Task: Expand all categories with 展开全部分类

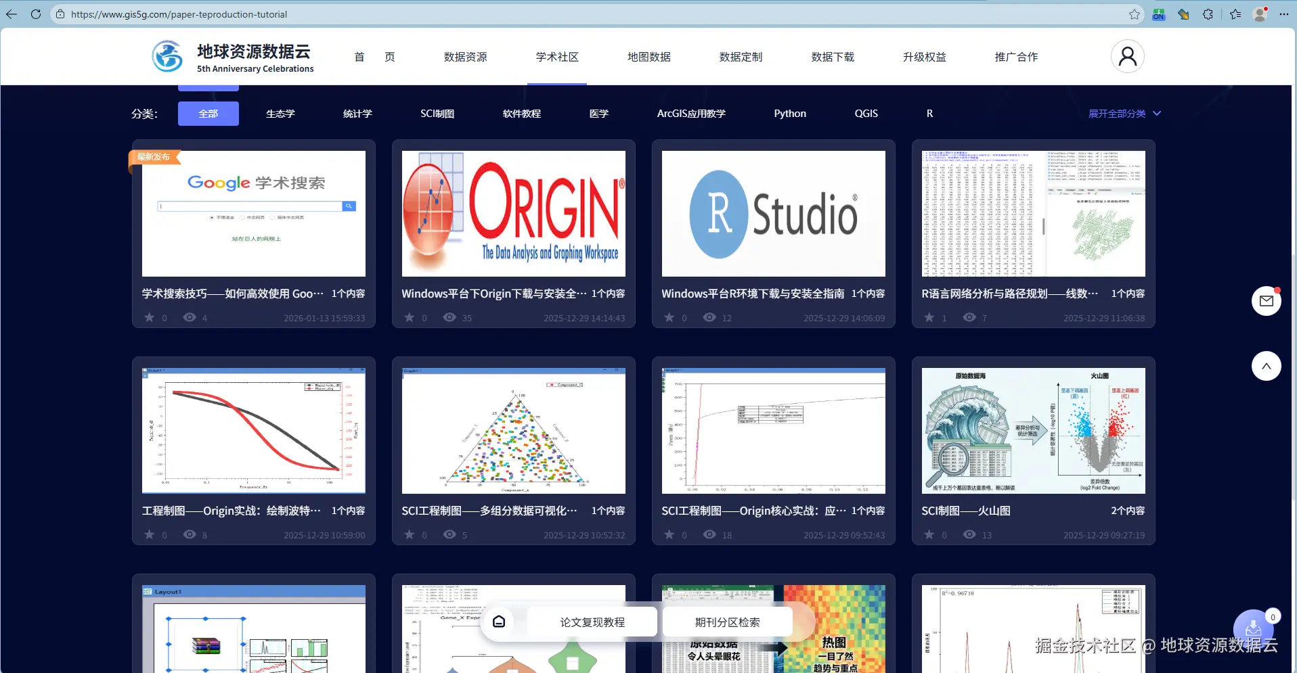Action: [1124, 114]
